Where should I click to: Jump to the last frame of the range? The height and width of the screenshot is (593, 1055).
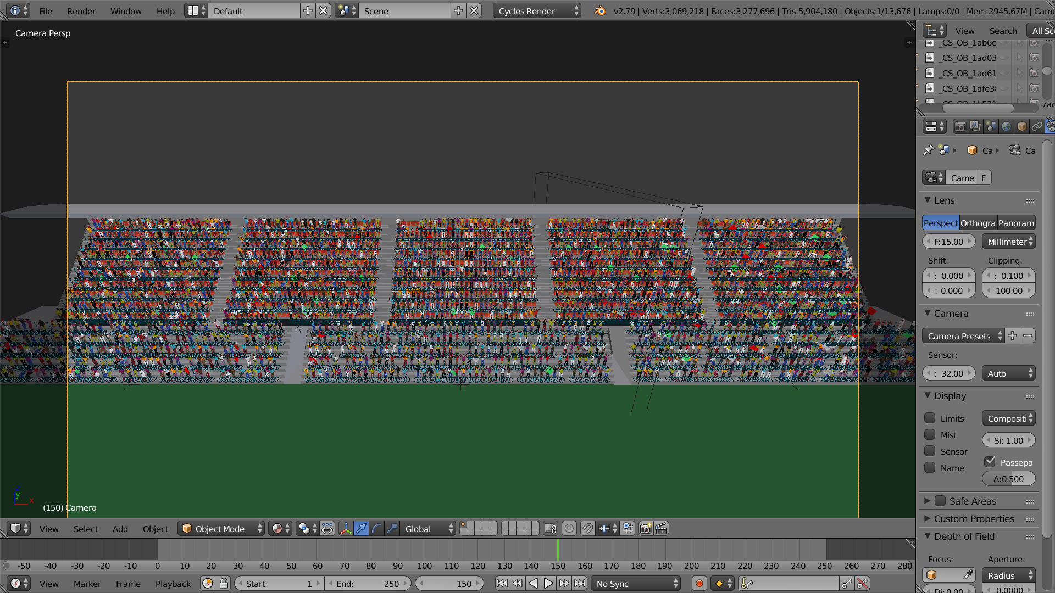(x=580, y=584)
